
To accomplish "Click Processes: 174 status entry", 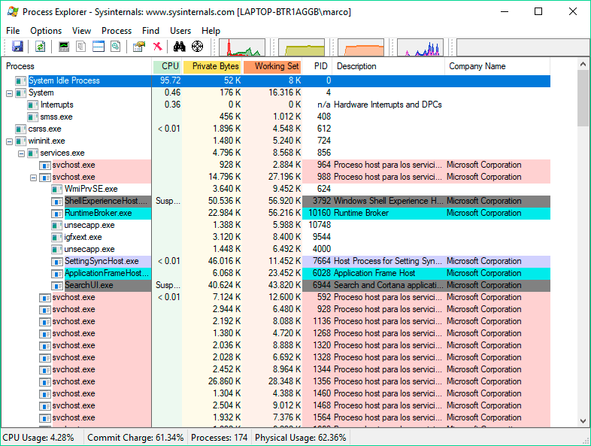I will pos(219,438).
